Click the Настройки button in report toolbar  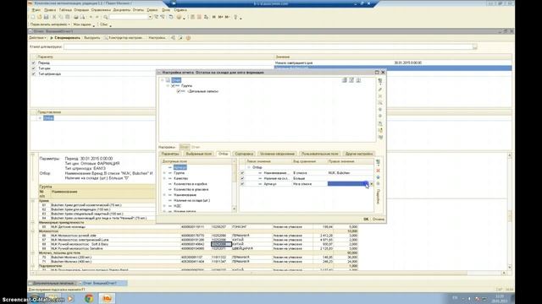coord(158,38)
